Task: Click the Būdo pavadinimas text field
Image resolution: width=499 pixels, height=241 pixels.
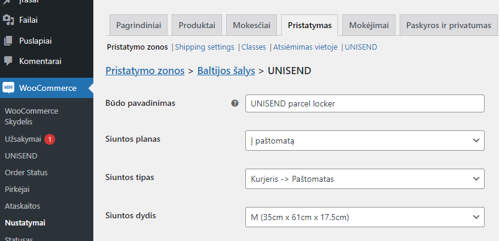Action: (365, 103)
